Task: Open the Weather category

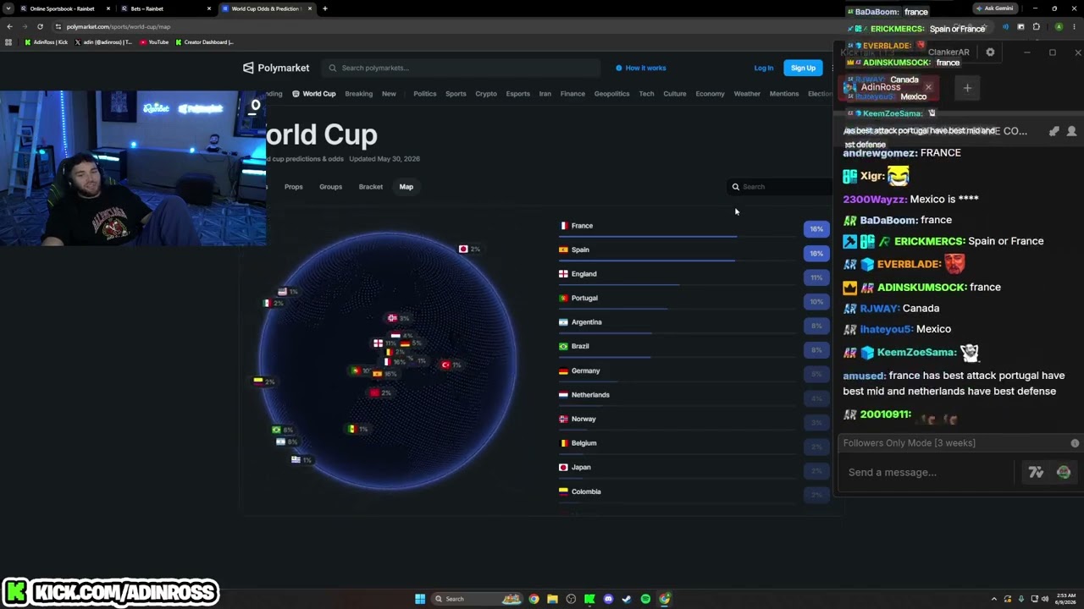Action: click(747, 94)
